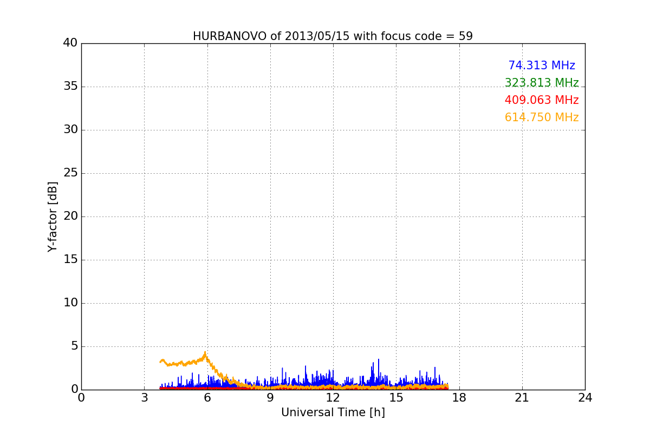Screen dimensions: 650x433
Task: Click the y-axis tick value 30
Action: pos(70,130)
